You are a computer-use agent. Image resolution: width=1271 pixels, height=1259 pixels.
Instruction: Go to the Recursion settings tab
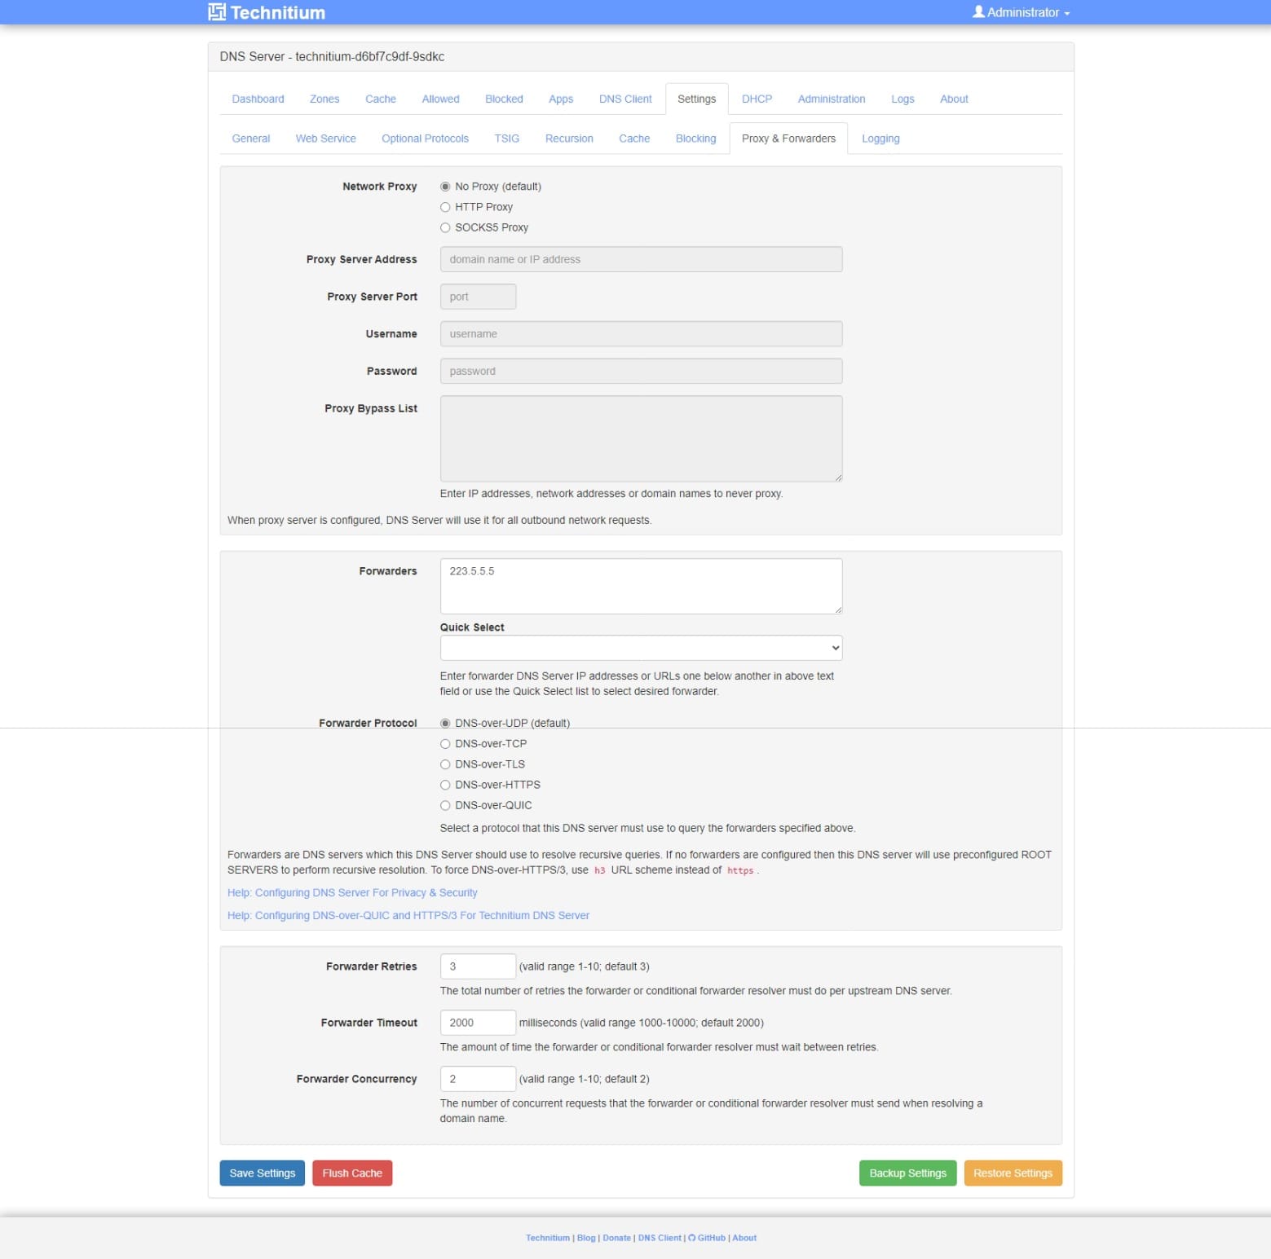tap(569, 139)
